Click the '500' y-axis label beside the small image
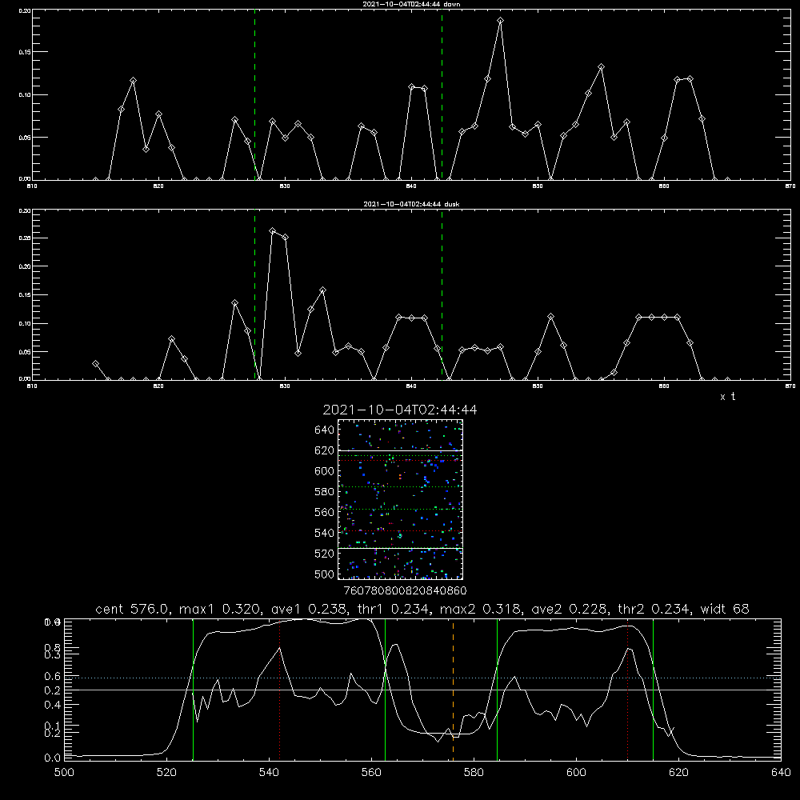 pos(325,574)
